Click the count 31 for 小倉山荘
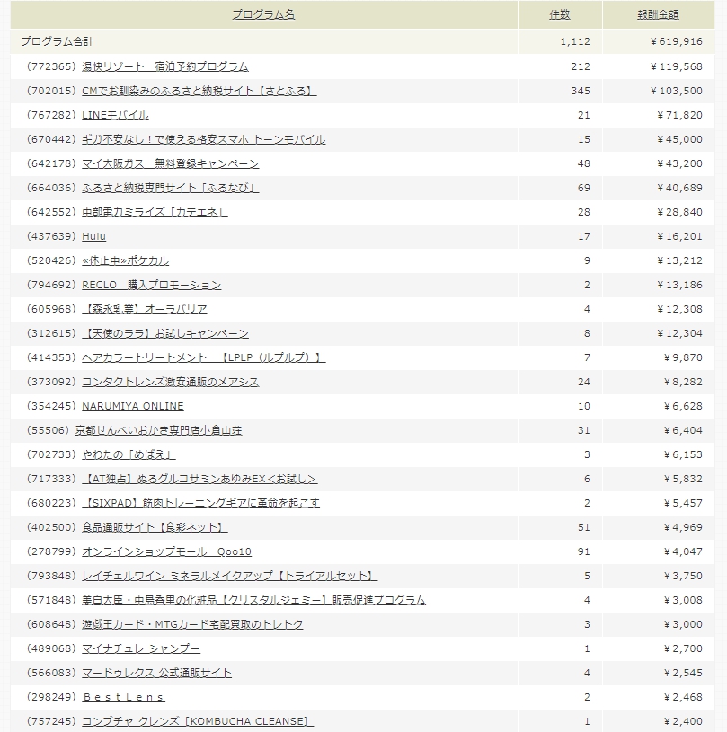Image resolution: width=727 pixels, height=732 pixels. (584, 431)
